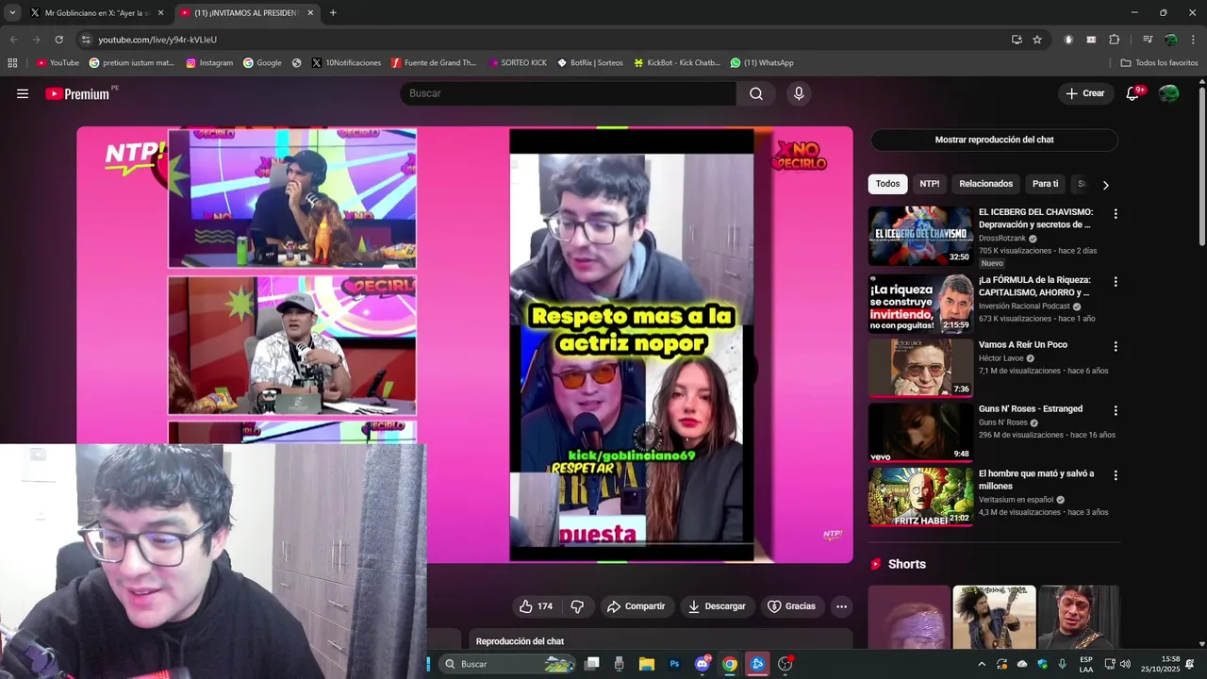Open the Todos los favoritos bookmarks folder

pos(1159,63)
